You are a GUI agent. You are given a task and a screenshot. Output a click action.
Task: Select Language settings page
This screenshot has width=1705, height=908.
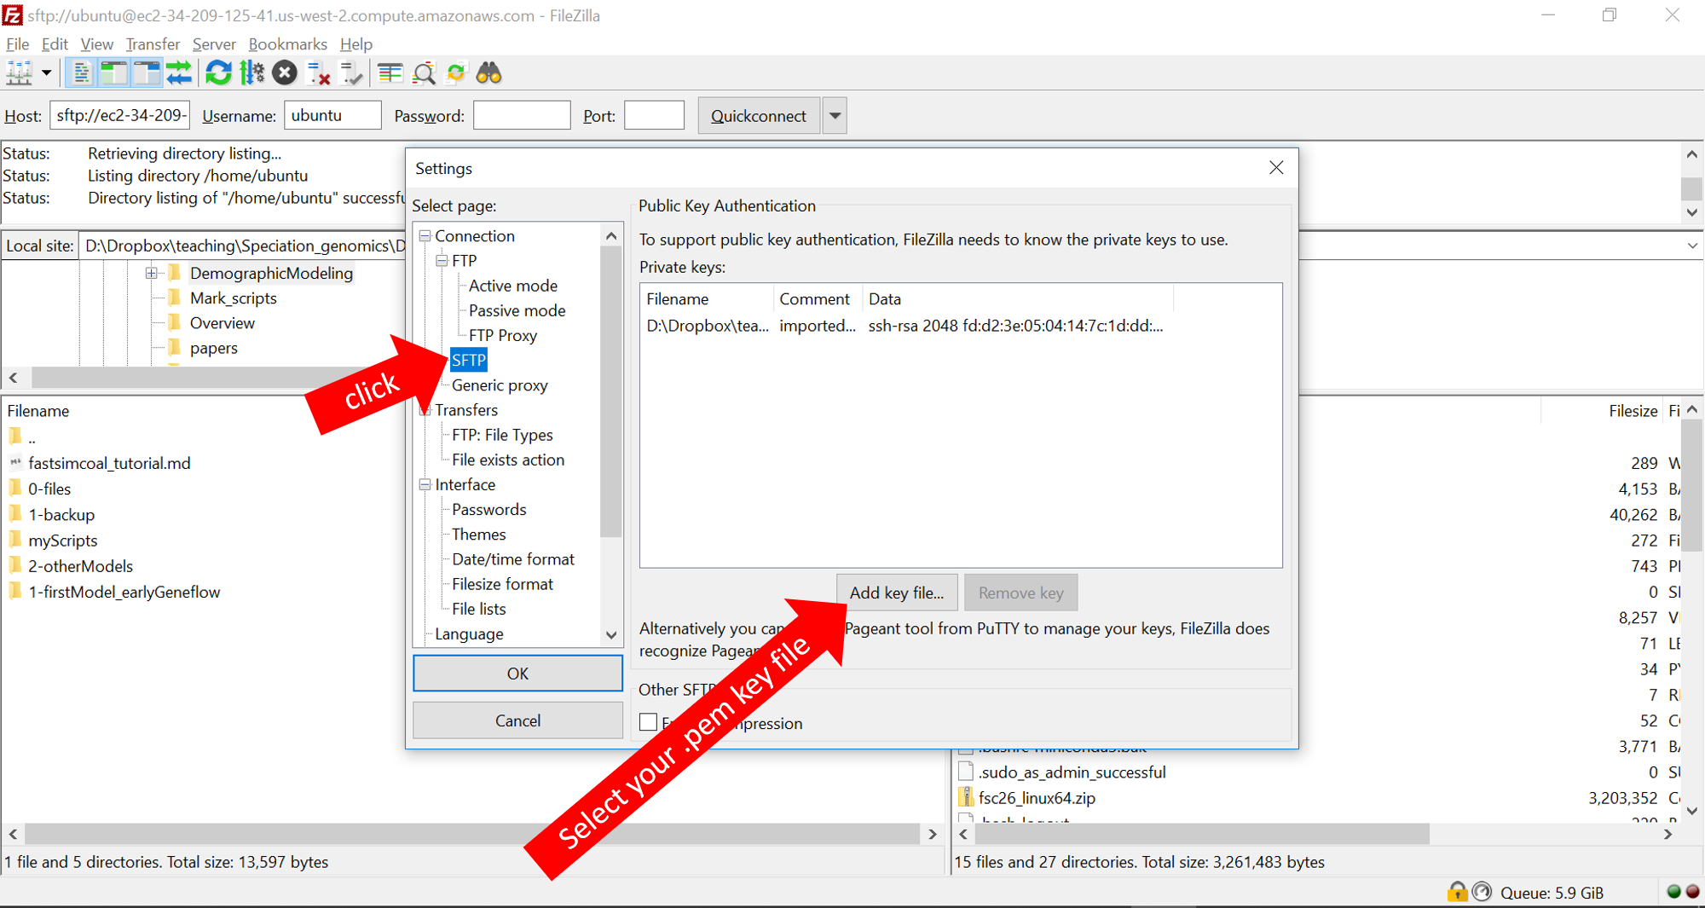pyautogui.click(x=469, y=633)
